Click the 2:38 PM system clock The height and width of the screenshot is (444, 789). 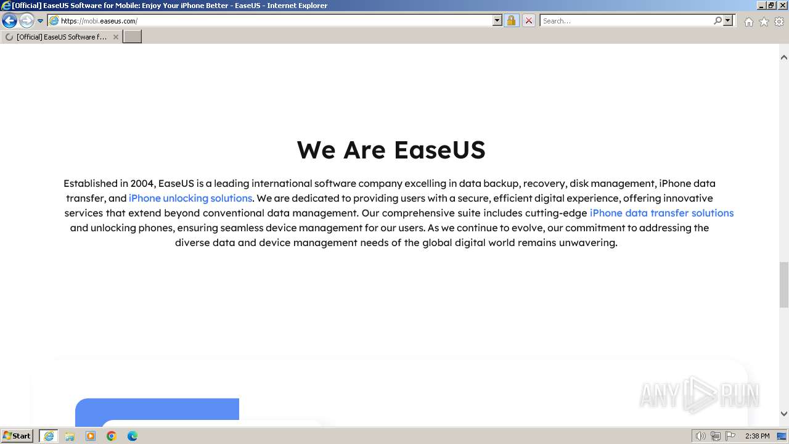click(758, 436)
